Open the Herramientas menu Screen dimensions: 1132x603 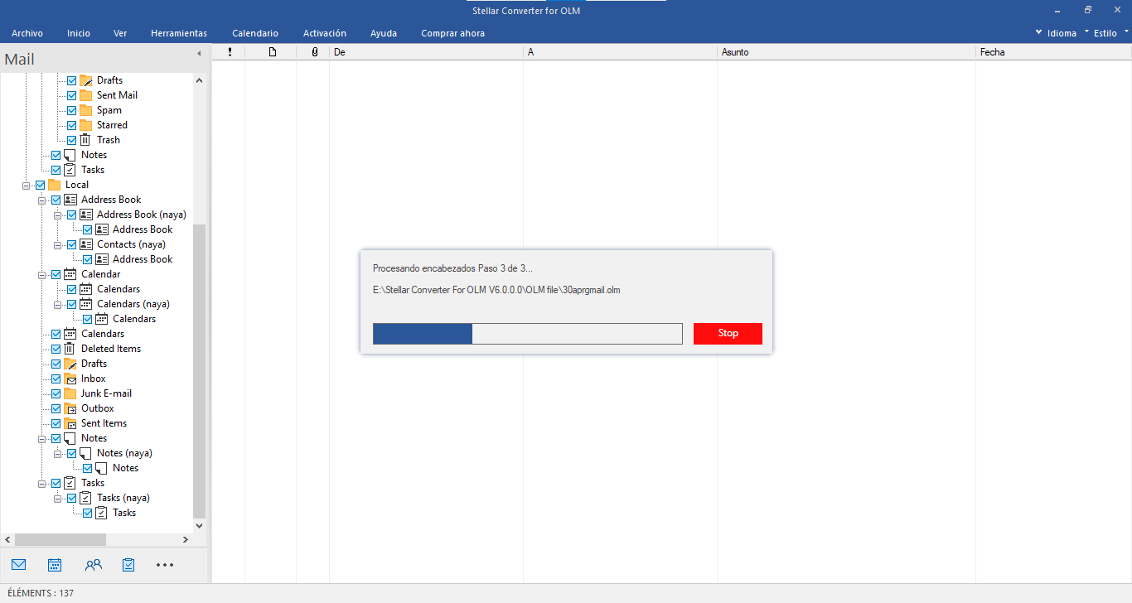pos(179,33)
